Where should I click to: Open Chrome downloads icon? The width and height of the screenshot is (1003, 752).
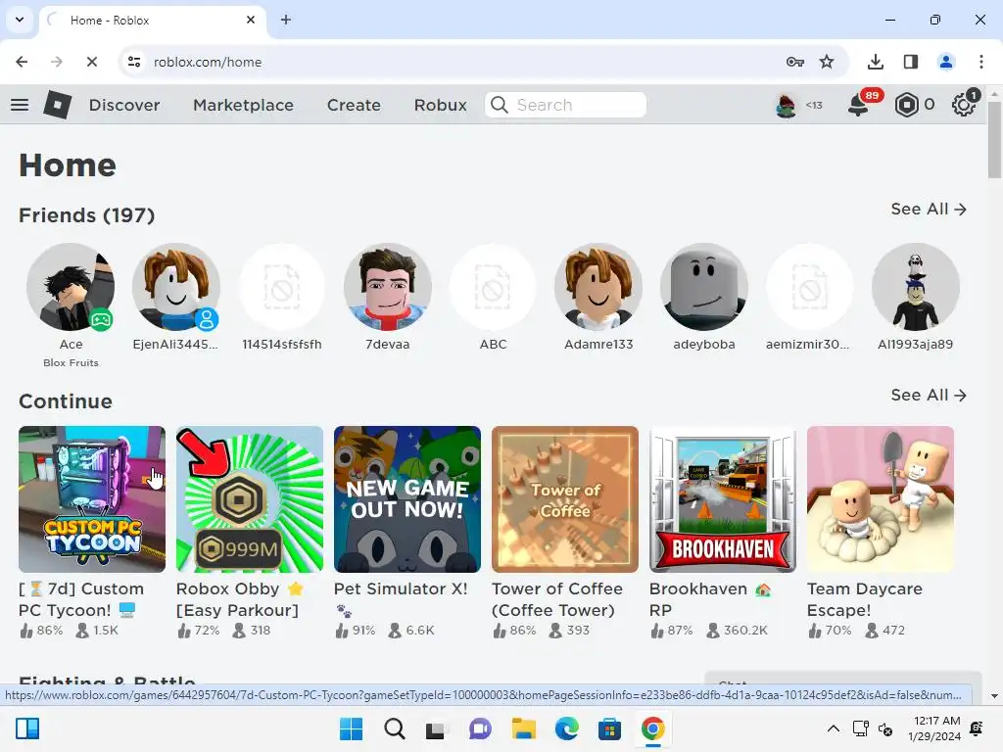pyautogui.click(x=875, y=62)
